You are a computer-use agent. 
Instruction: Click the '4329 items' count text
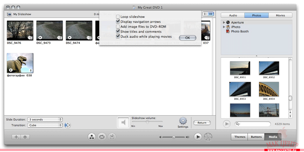tap(282, 124)
